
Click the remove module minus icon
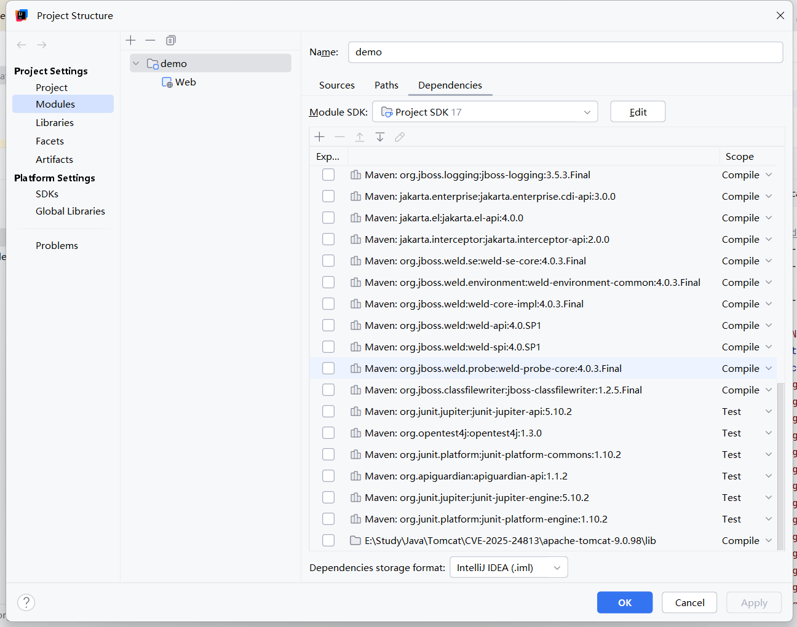(x=150, y=41)
